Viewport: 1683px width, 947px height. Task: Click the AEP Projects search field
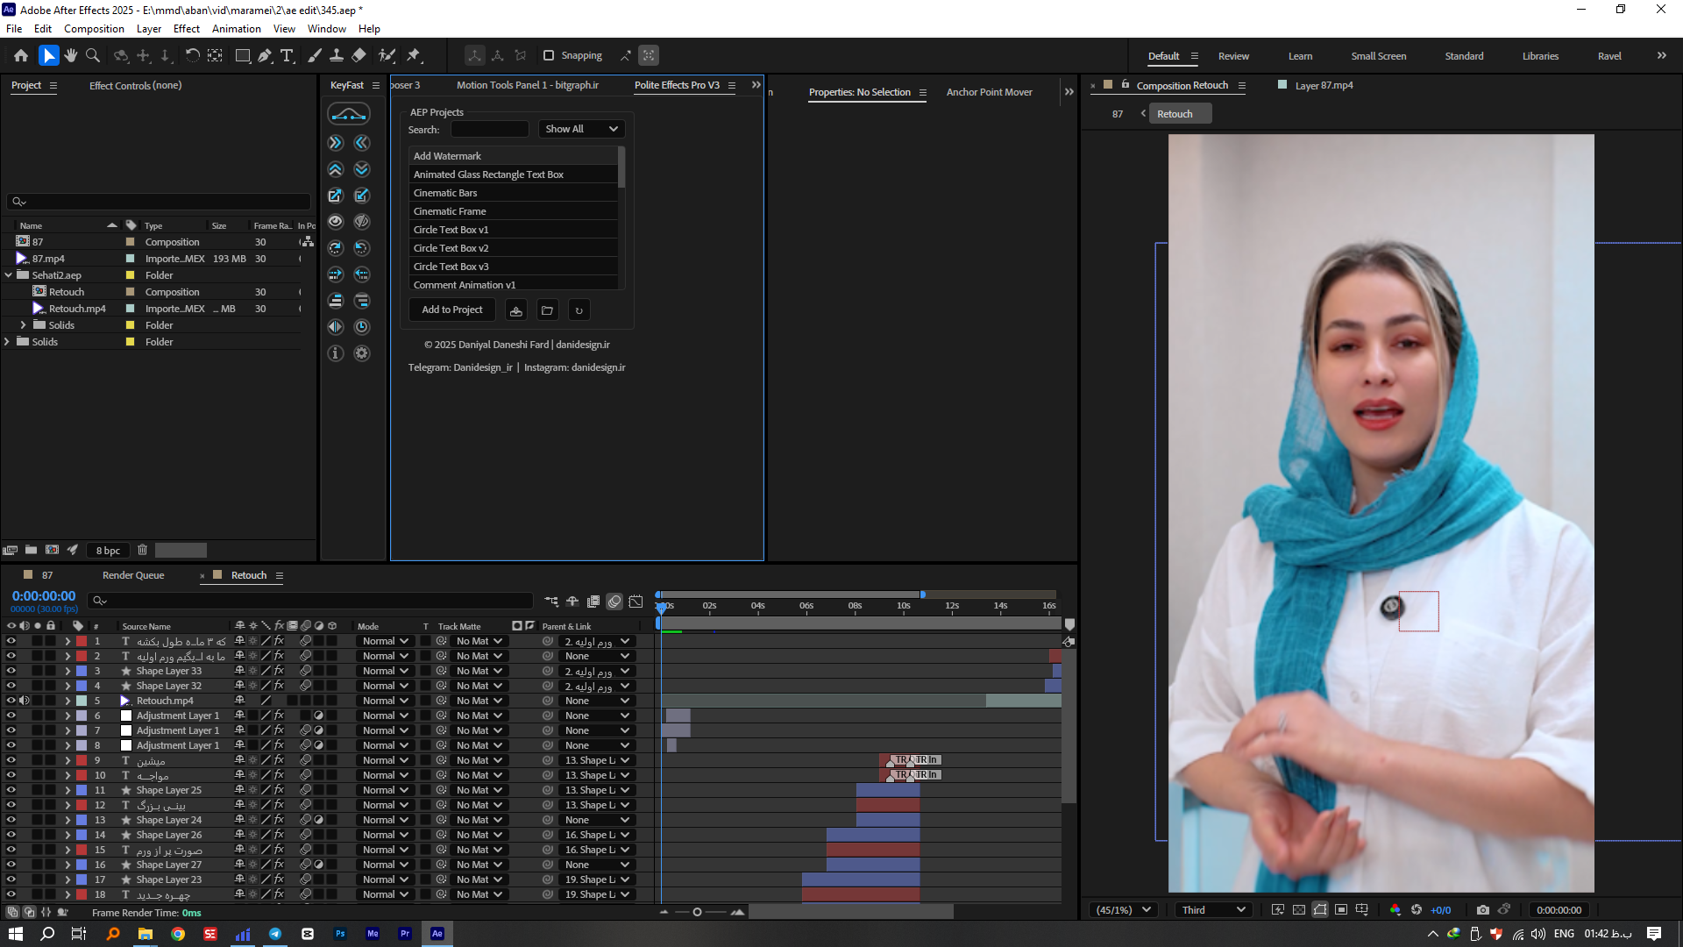tap(489, 129)
